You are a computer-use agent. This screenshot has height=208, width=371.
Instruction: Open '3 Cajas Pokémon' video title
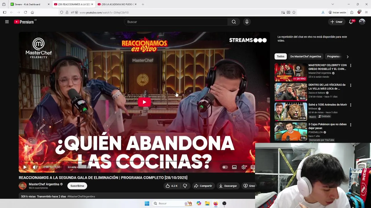pos(328,126)
